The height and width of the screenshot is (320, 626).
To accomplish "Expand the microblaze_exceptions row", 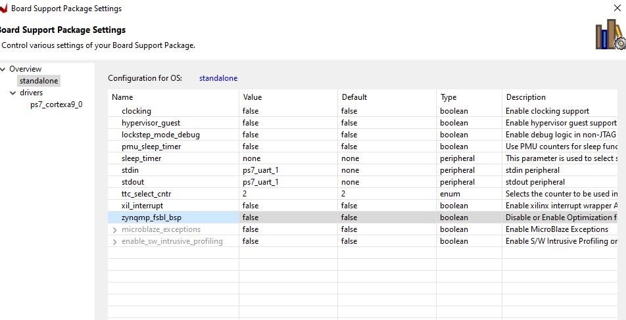I will [115, 229].
